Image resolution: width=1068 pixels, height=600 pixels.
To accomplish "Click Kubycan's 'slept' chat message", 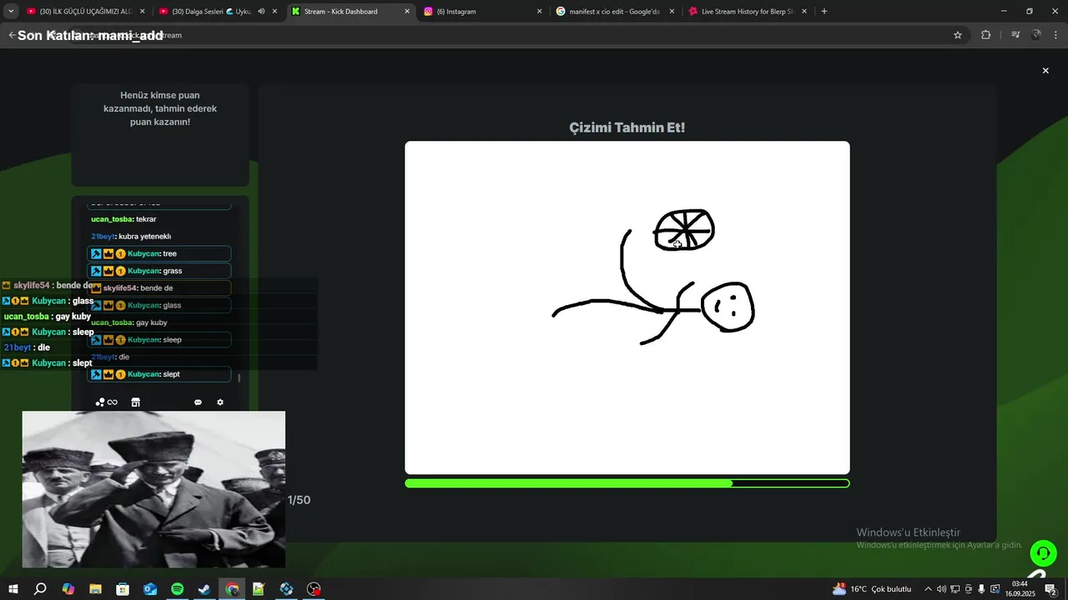I will tap(159, 374).
